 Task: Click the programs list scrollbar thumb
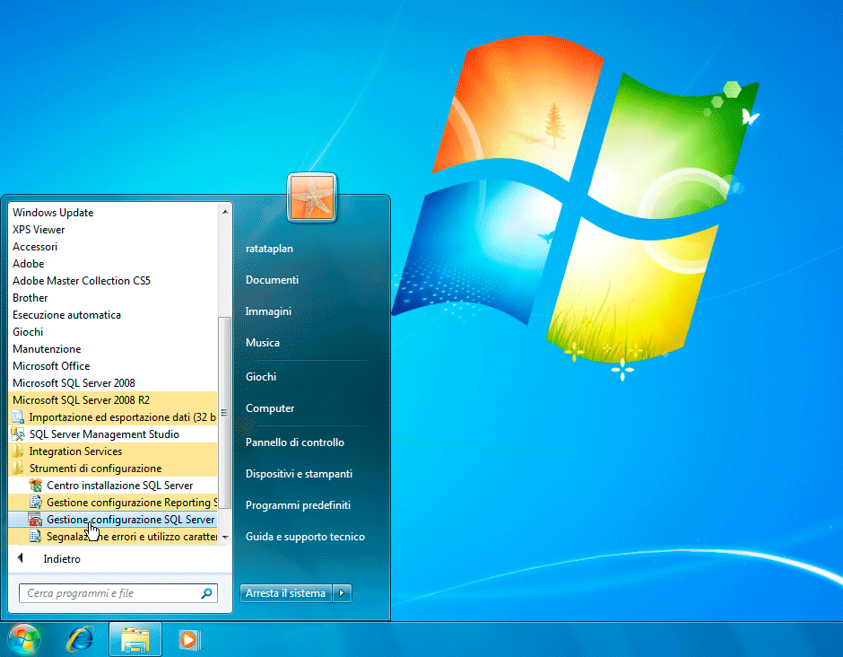coord(225,412)
